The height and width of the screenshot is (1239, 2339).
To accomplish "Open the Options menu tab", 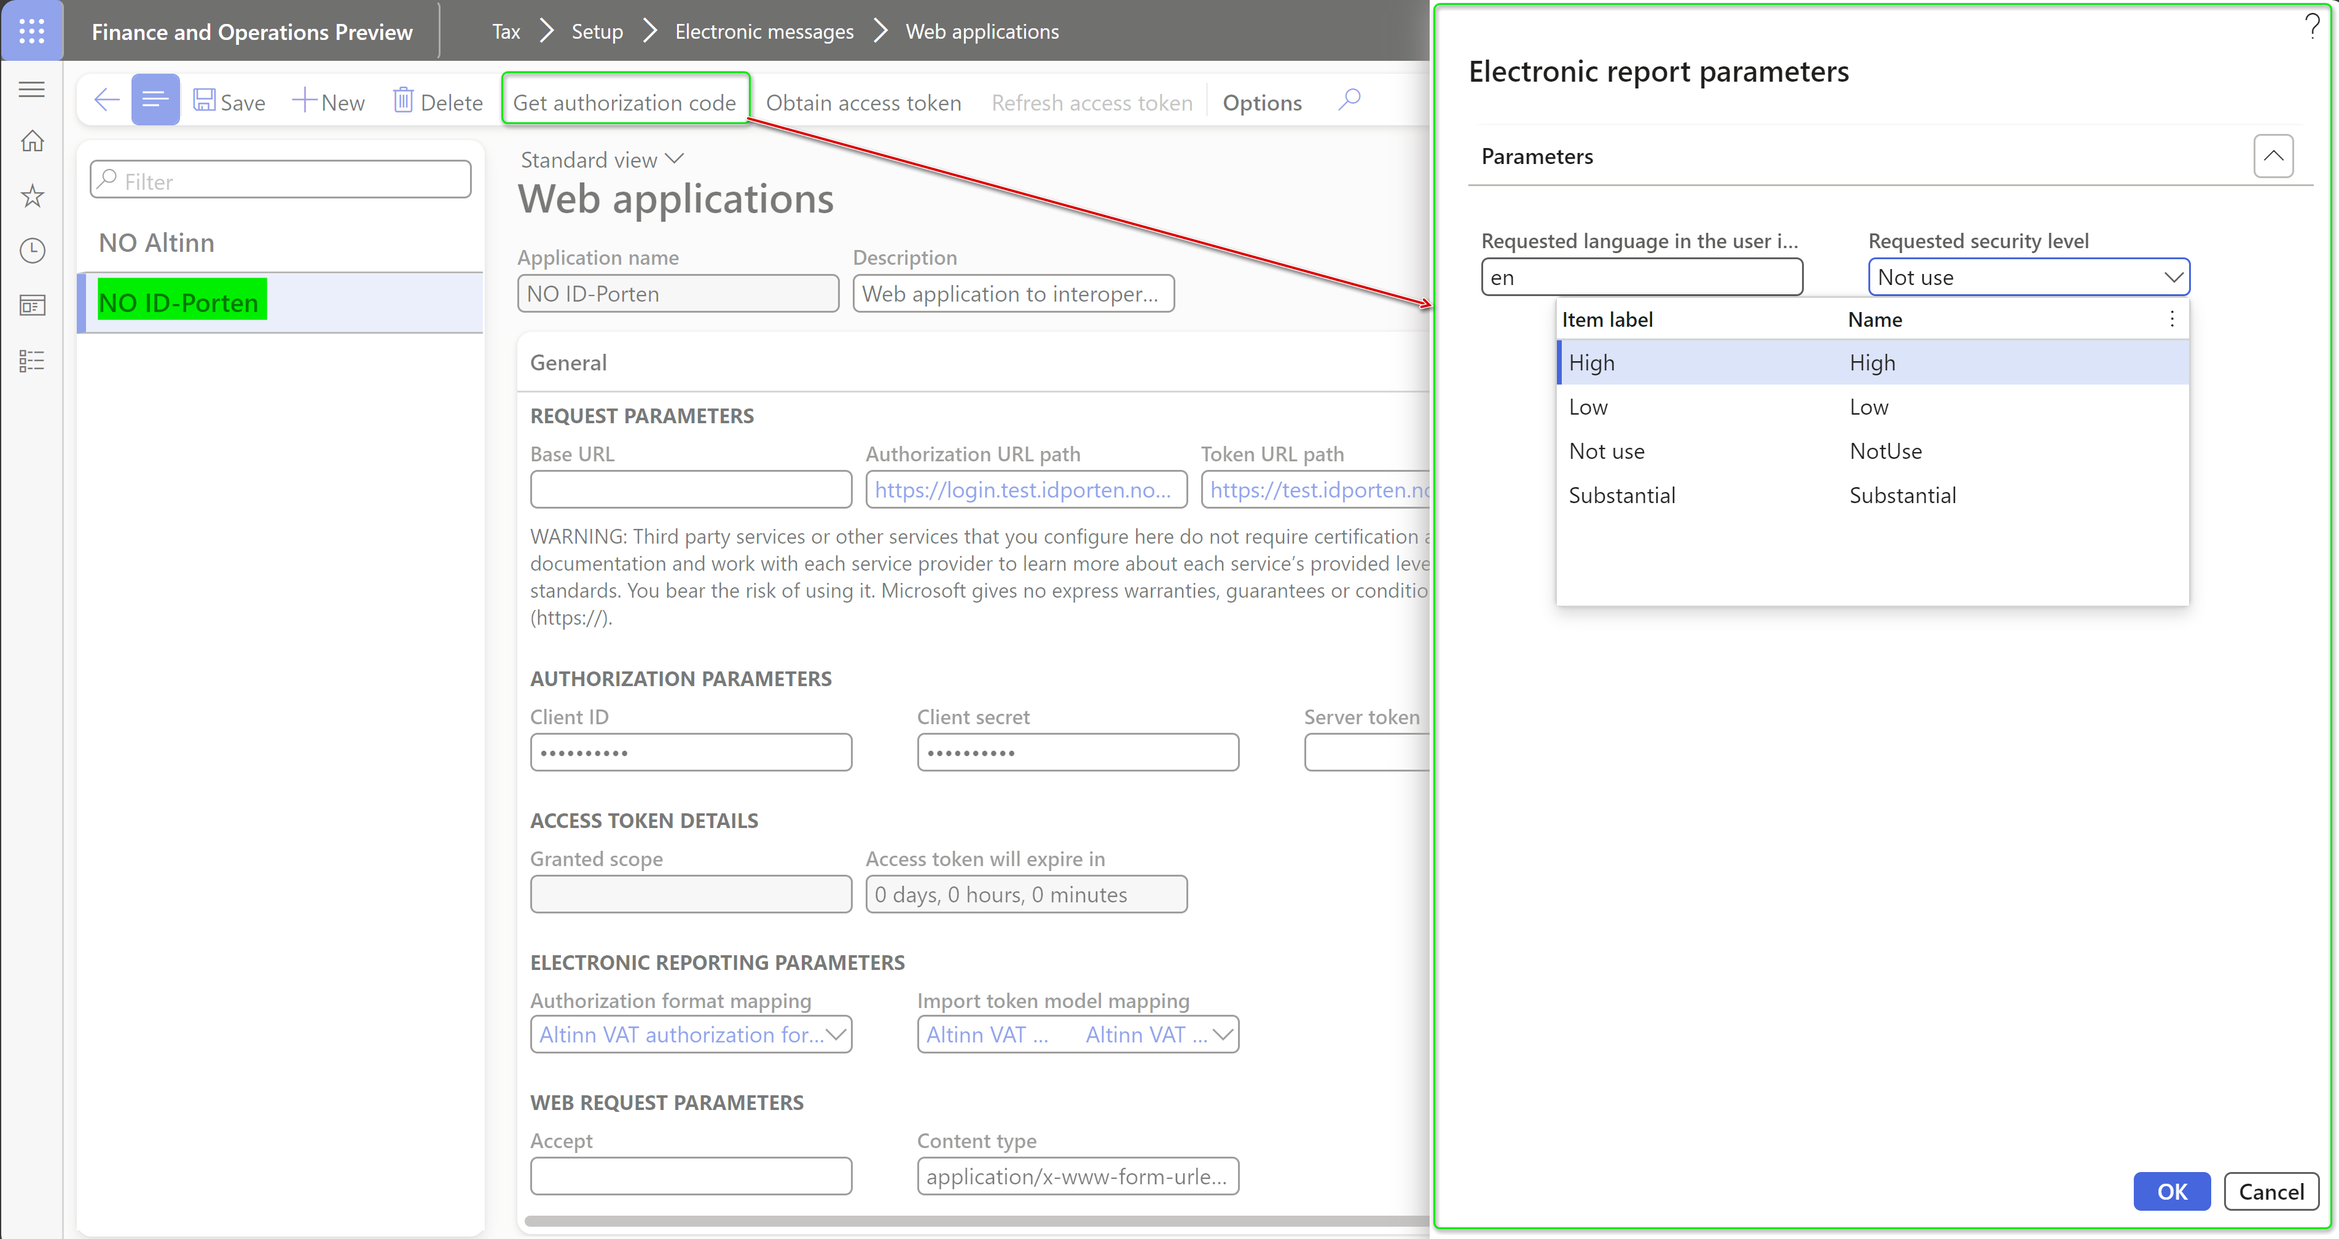I will (x=1262, y=103).
